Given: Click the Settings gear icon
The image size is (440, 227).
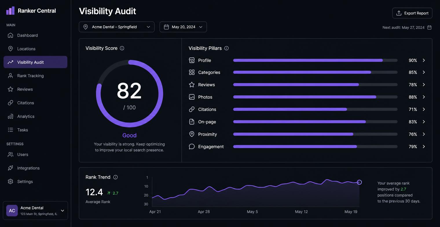Looking at the screenshot, I should tap(10, 182).
